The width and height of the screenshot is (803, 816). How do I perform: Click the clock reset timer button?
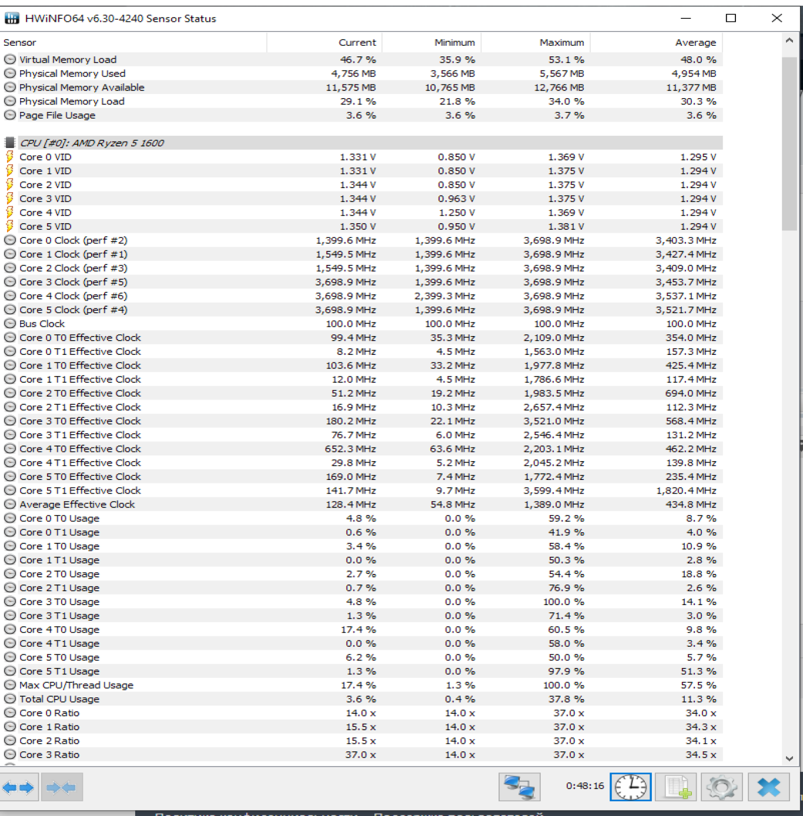pyautogui.click(x=630, y=787)
